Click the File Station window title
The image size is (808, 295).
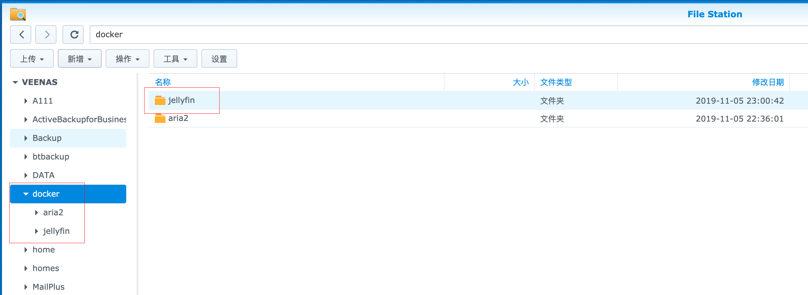point(715,14)
